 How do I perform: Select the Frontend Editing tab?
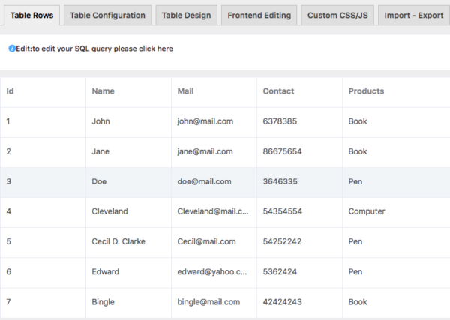(x=259, y=16)
